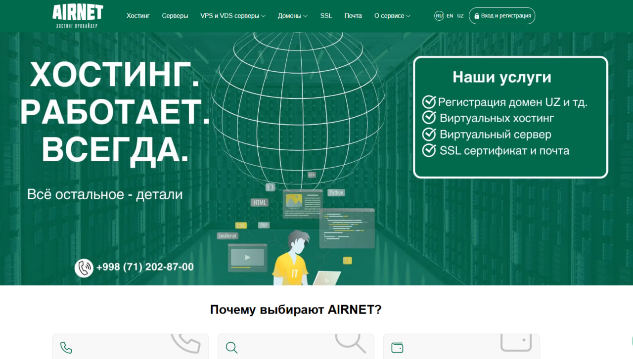The height and width of the screenshot is (359, 633).
Task: Click the magnifier icon on the middle feature card
Action: click(232, 348)
